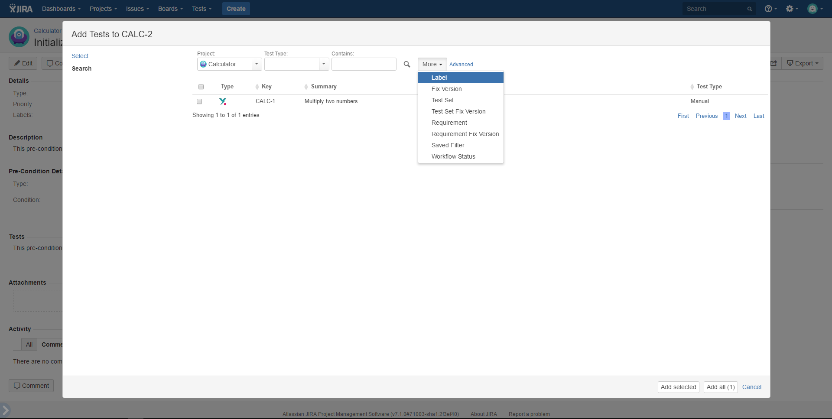Select the All activity tab

29,344
